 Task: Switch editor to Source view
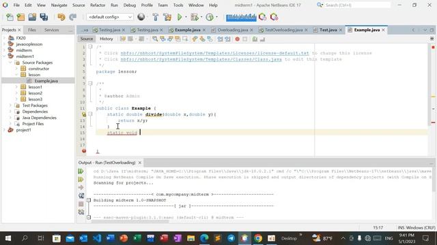87,39
